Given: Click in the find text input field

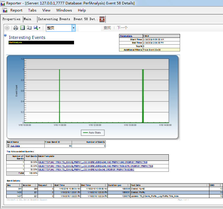Looking at the screenshot, I should (x=90, y=28).
